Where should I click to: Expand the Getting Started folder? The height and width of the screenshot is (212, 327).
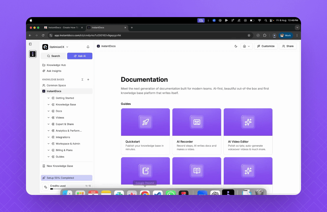click(x=49, y=98)
